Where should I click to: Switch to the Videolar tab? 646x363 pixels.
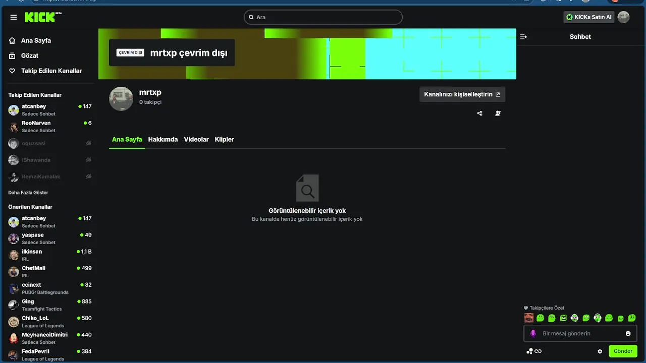[x=196, y=140]
